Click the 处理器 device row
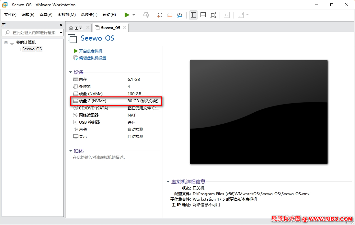 click(x=116, y=86)
